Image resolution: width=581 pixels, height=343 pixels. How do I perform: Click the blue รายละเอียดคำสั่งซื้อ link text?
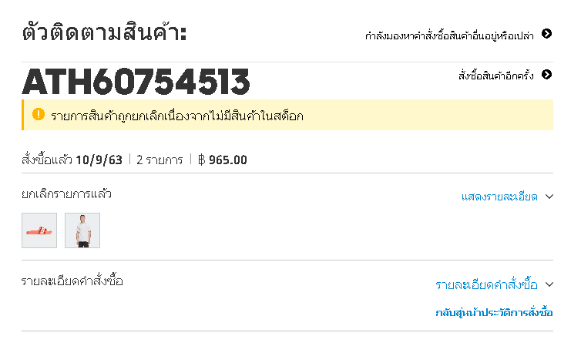coord(486,285)
